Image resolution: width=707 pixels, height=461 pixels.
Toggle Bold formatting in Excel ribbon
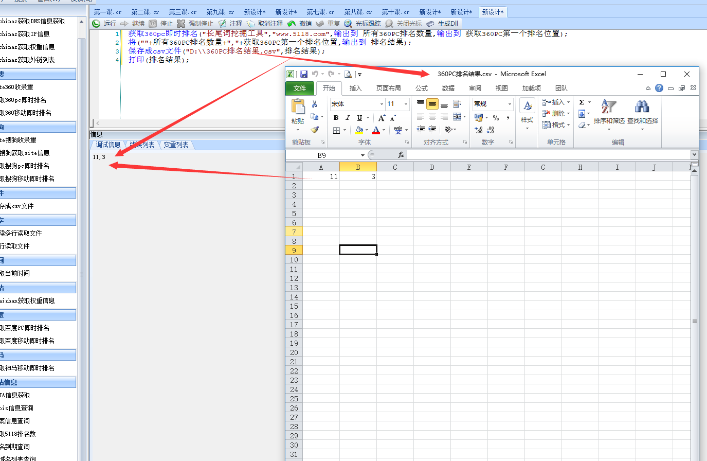[336, 118]
